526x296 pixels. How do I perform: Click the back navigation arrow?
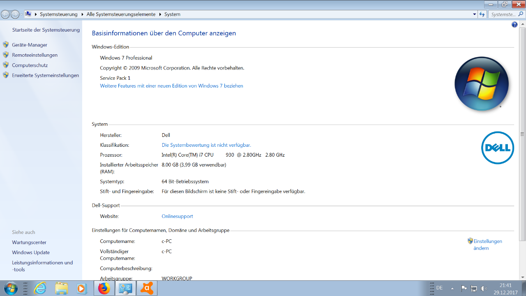tap(5, 14)
